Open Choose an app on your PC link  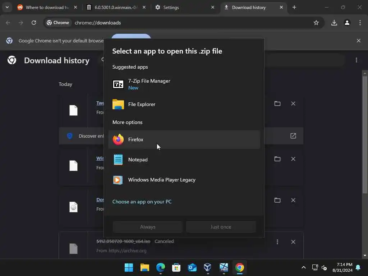(142, 202)
